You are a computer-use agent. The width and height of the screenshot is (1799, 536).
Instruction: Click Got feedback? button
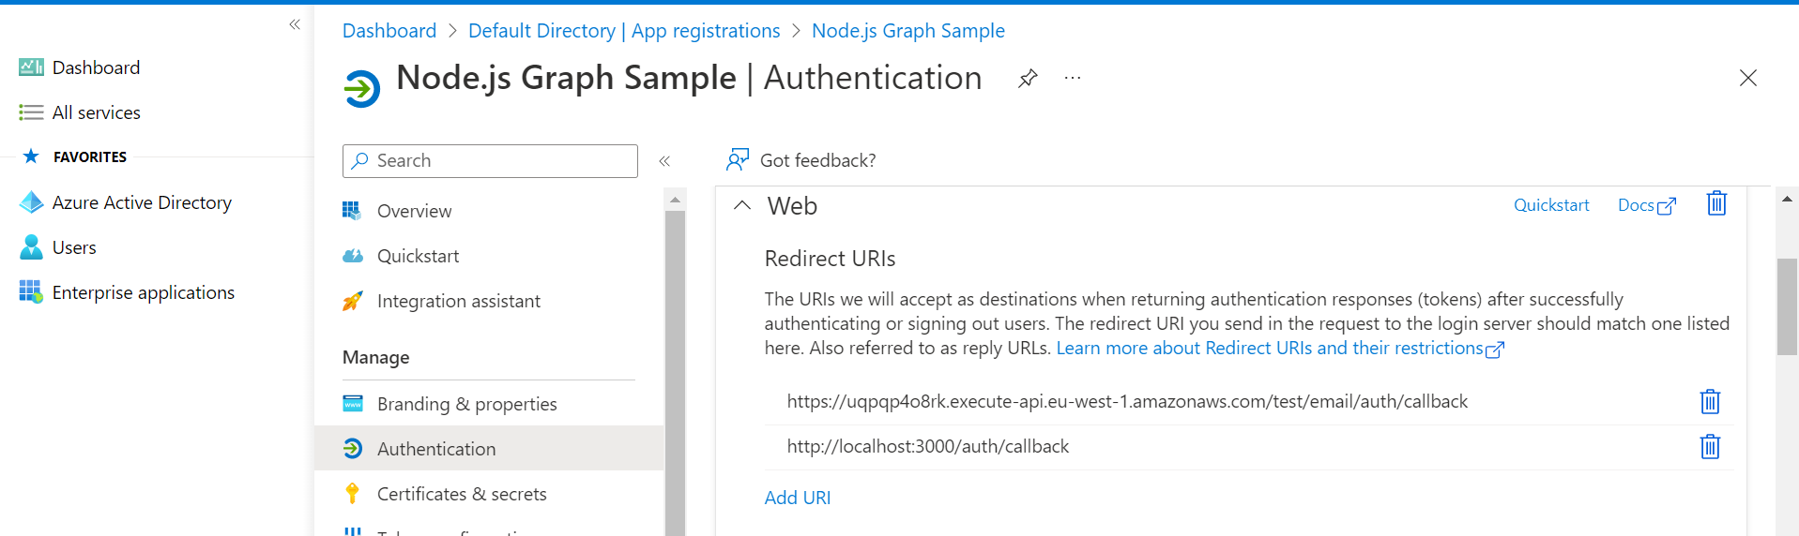point(801,160)
